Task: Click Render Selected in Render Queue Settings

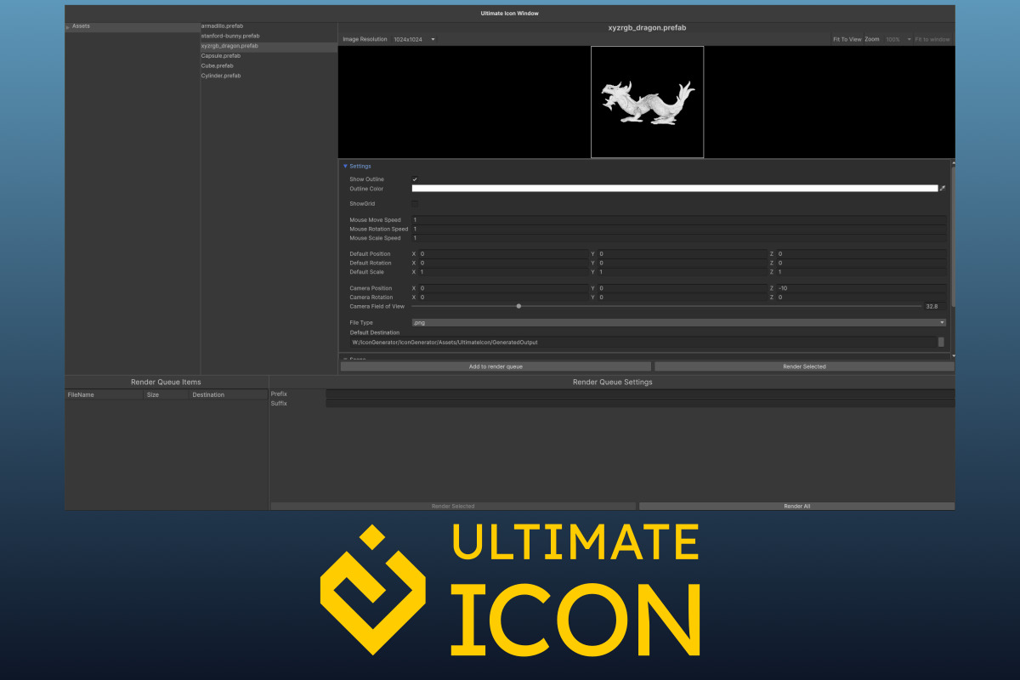Action: click(x=452, y=506)
